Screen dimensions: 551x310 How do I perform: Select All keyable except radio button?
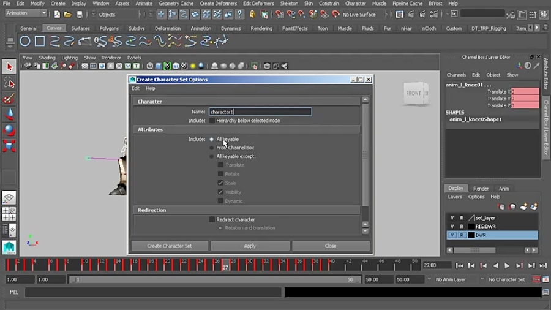point(212,156)
